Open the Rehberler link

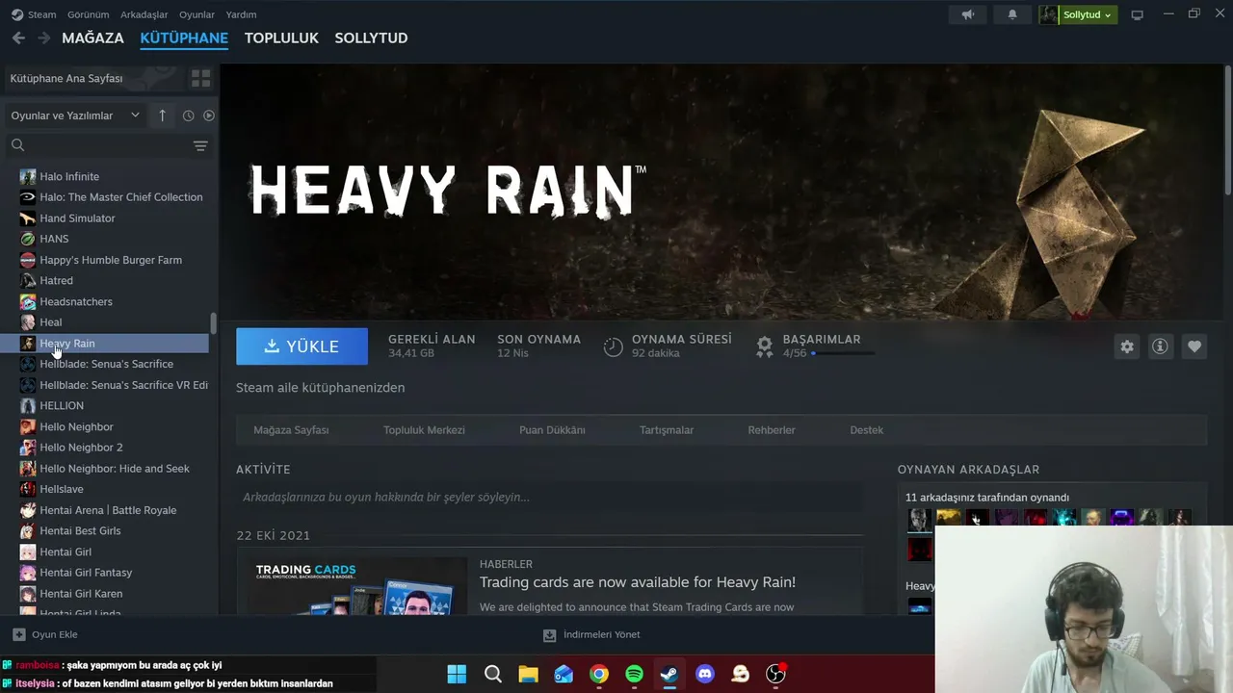point(772,430)
